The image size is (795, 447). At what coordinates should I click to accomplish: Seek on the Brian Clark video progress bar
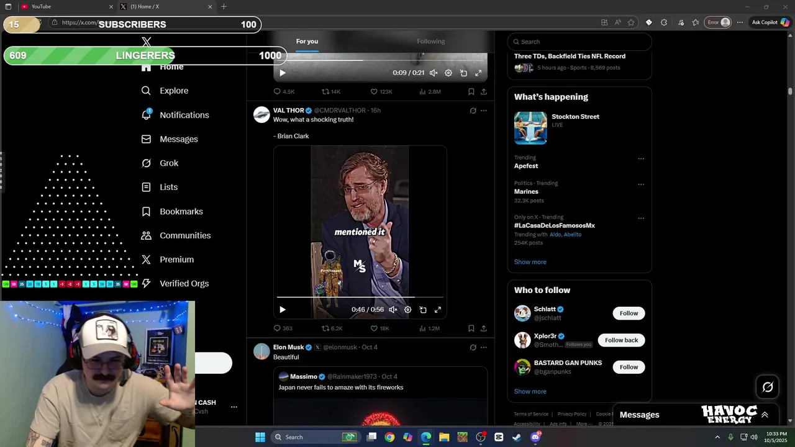[360, 297]
